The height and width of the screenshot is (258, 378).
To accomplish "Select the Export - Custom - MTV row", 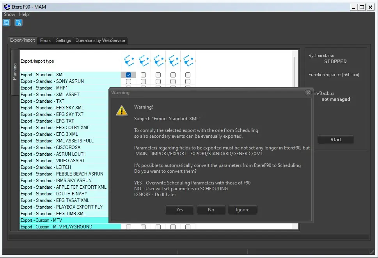I will pos(70,220).
